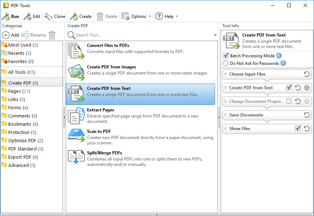Image resolution: width=314 pixels, height=216 pixels.
Task: Expand the Choose Input Files step
Action: pos(226,74)
